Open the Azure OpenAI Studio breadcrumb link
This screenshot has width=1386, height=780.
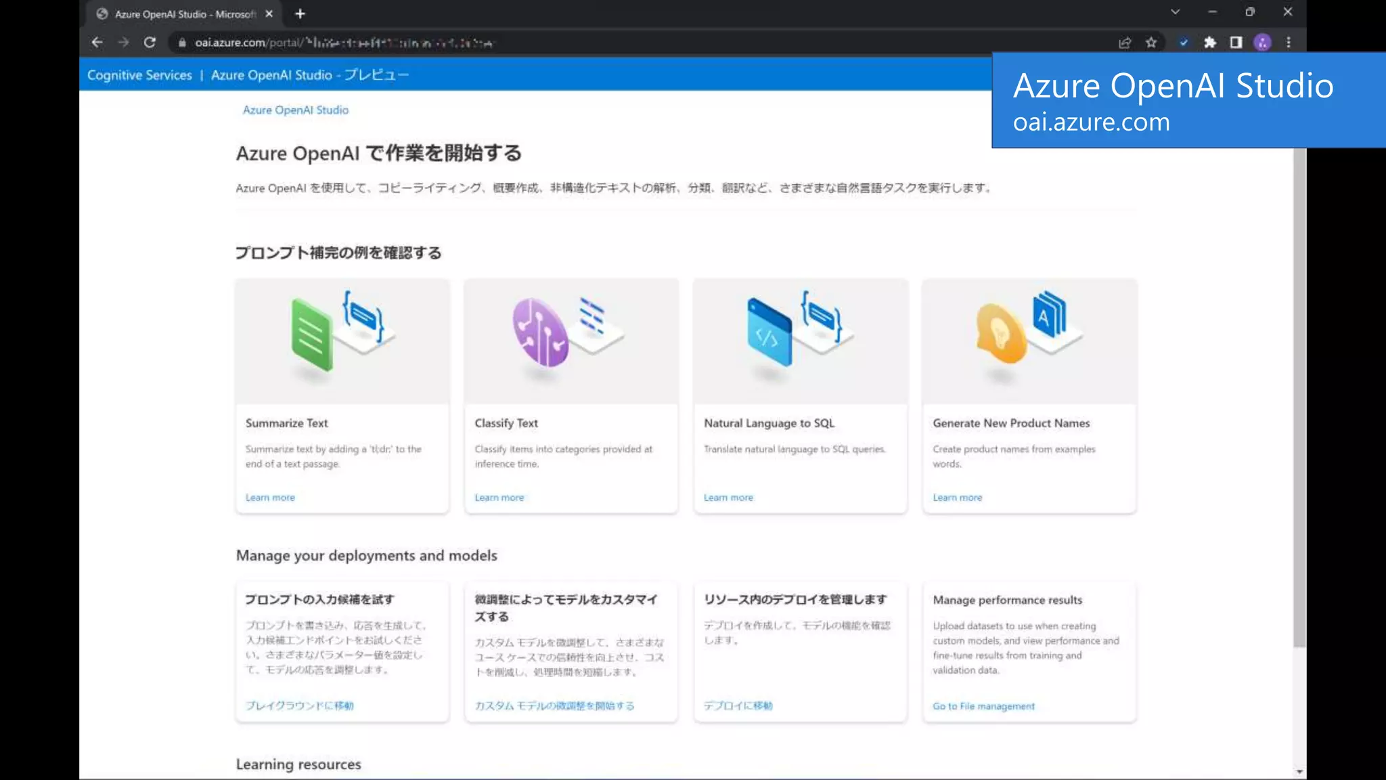pos(296,110)
